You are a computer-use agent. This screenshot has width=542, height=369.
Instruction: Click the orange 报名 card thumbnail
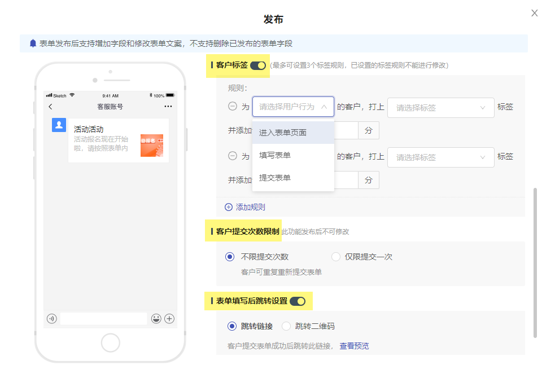(152, 146)
